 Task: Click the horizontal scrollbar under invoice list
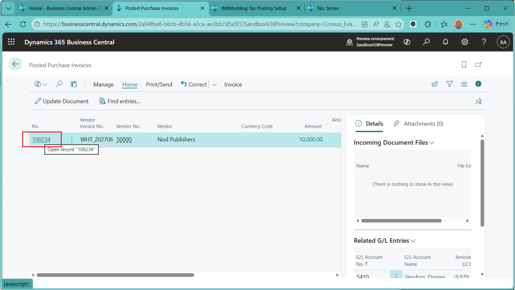pos(115,275)
